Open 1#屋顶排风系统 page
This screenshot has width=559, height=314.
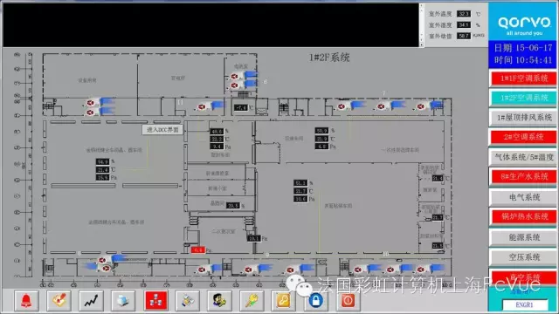(x=524, y=118)
